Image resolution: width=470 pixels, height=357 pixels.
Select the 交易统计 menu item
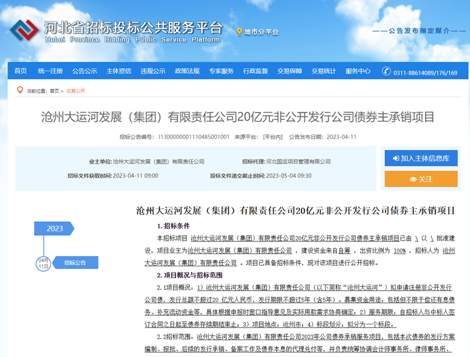(x=324, y=71)
